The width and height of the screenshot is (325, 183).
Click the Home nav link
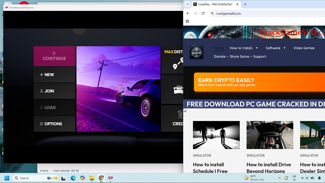pyautogui.click(x=219, y=48)
